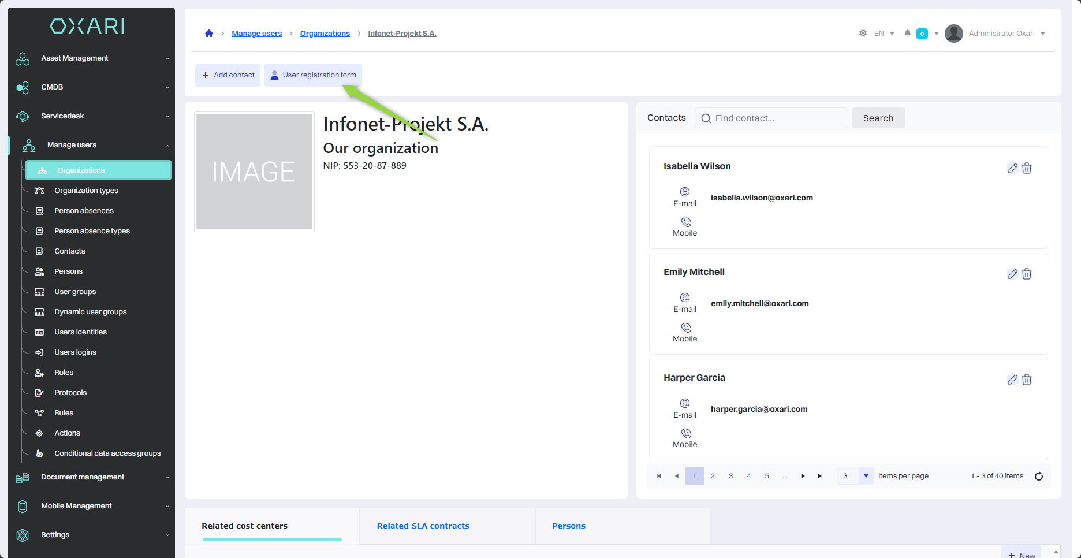Edit Isabella Wilson contact with pencil icon
Image resolution: width=1081 pixels, height=558 pixels.
[1012, 168]
